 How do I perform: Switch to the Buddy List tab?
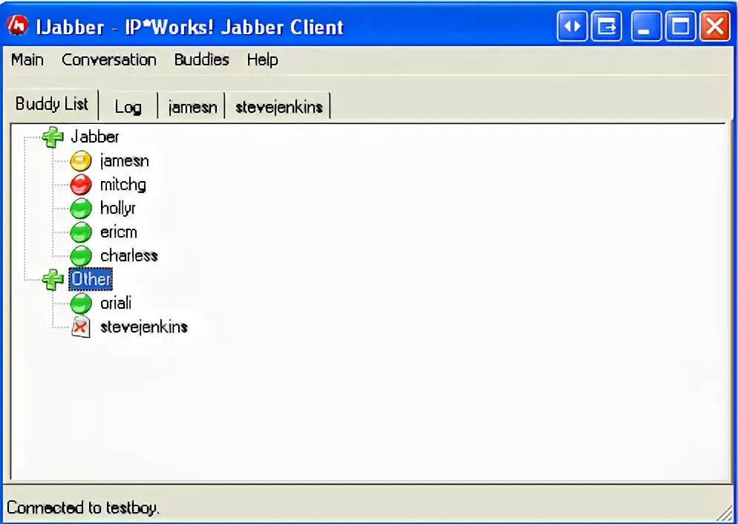click(x=52, y=104)
